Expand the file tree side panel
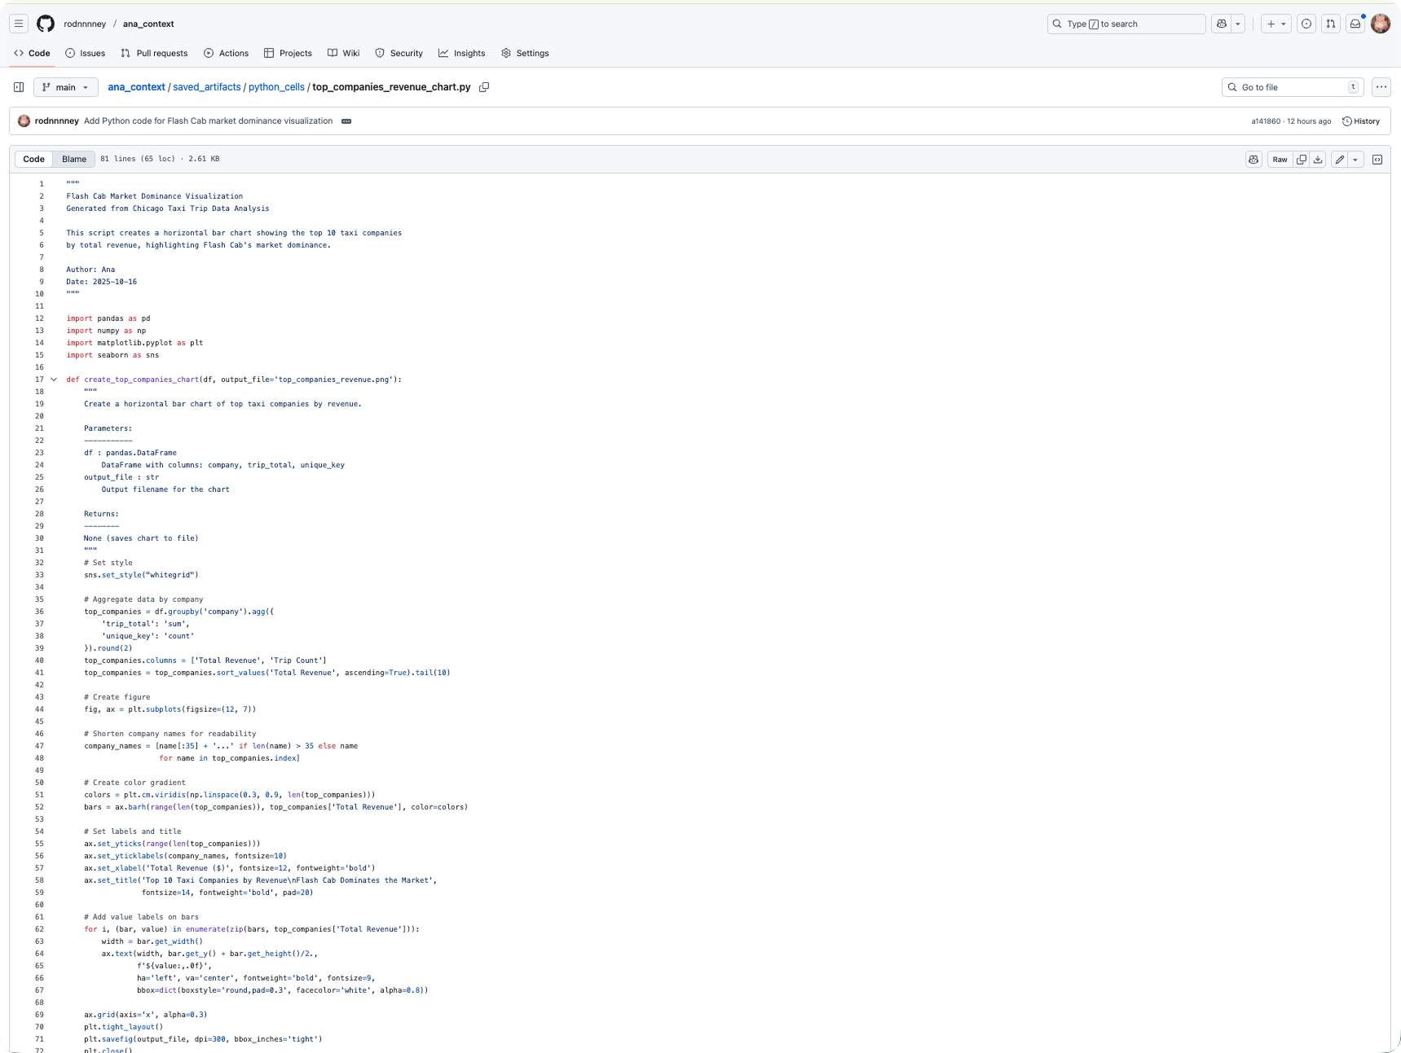This screenshot has width=1401, height=1053. click(x=19, y=87)
